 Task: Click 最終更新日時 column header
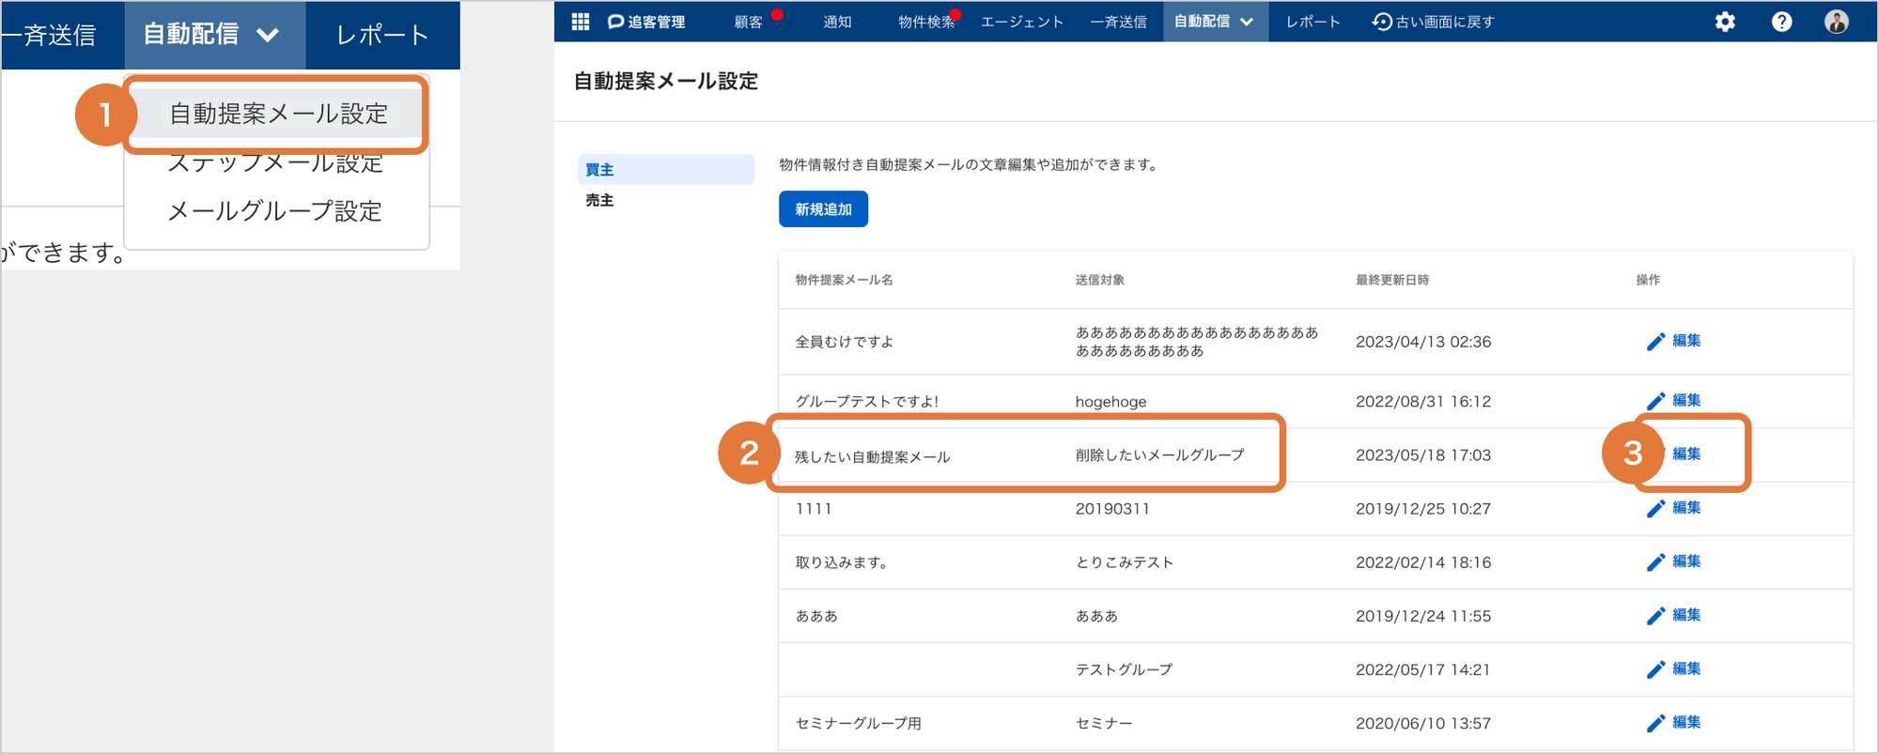[1392, 280]
